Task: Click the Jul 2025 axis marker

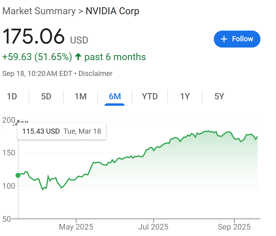Action: coord(153,227)
